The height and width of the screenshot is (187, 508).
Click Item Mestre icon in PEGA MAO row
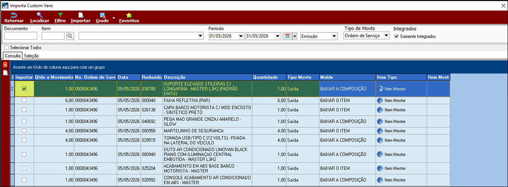[380, 122]
